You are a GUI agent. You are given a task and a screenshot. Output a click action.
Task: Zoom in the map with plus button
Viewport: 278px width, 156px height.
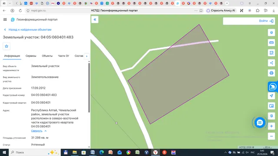271,126
